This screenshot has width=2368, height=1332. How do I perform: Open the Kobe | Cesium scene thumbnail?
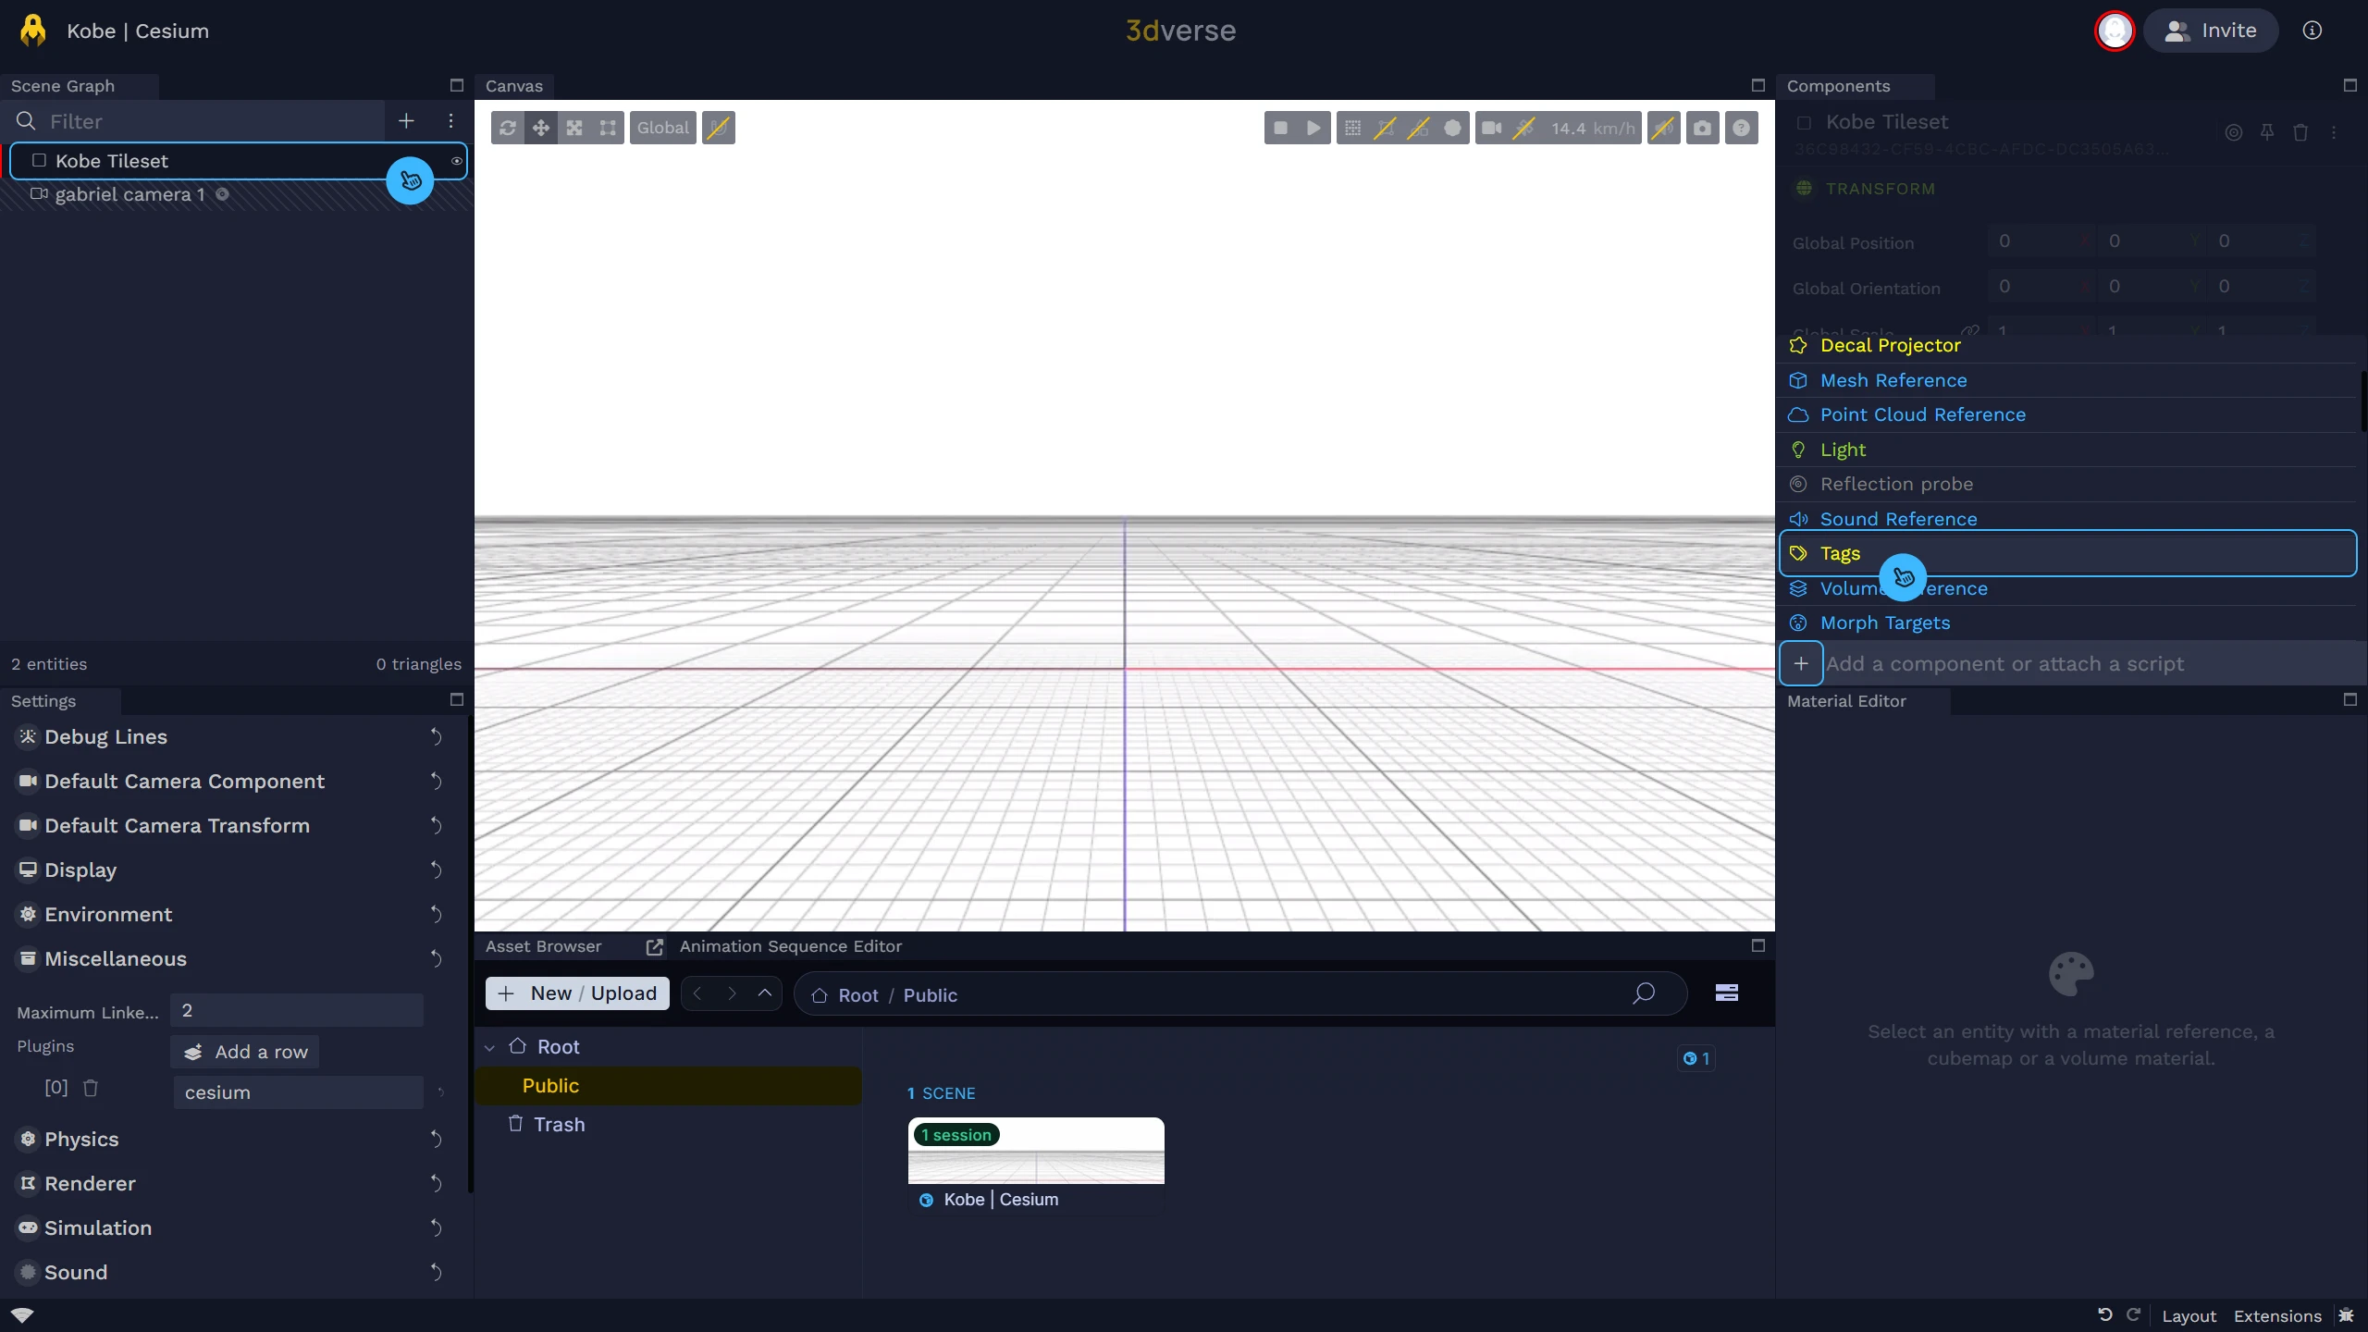[x=1036, y=1150]
